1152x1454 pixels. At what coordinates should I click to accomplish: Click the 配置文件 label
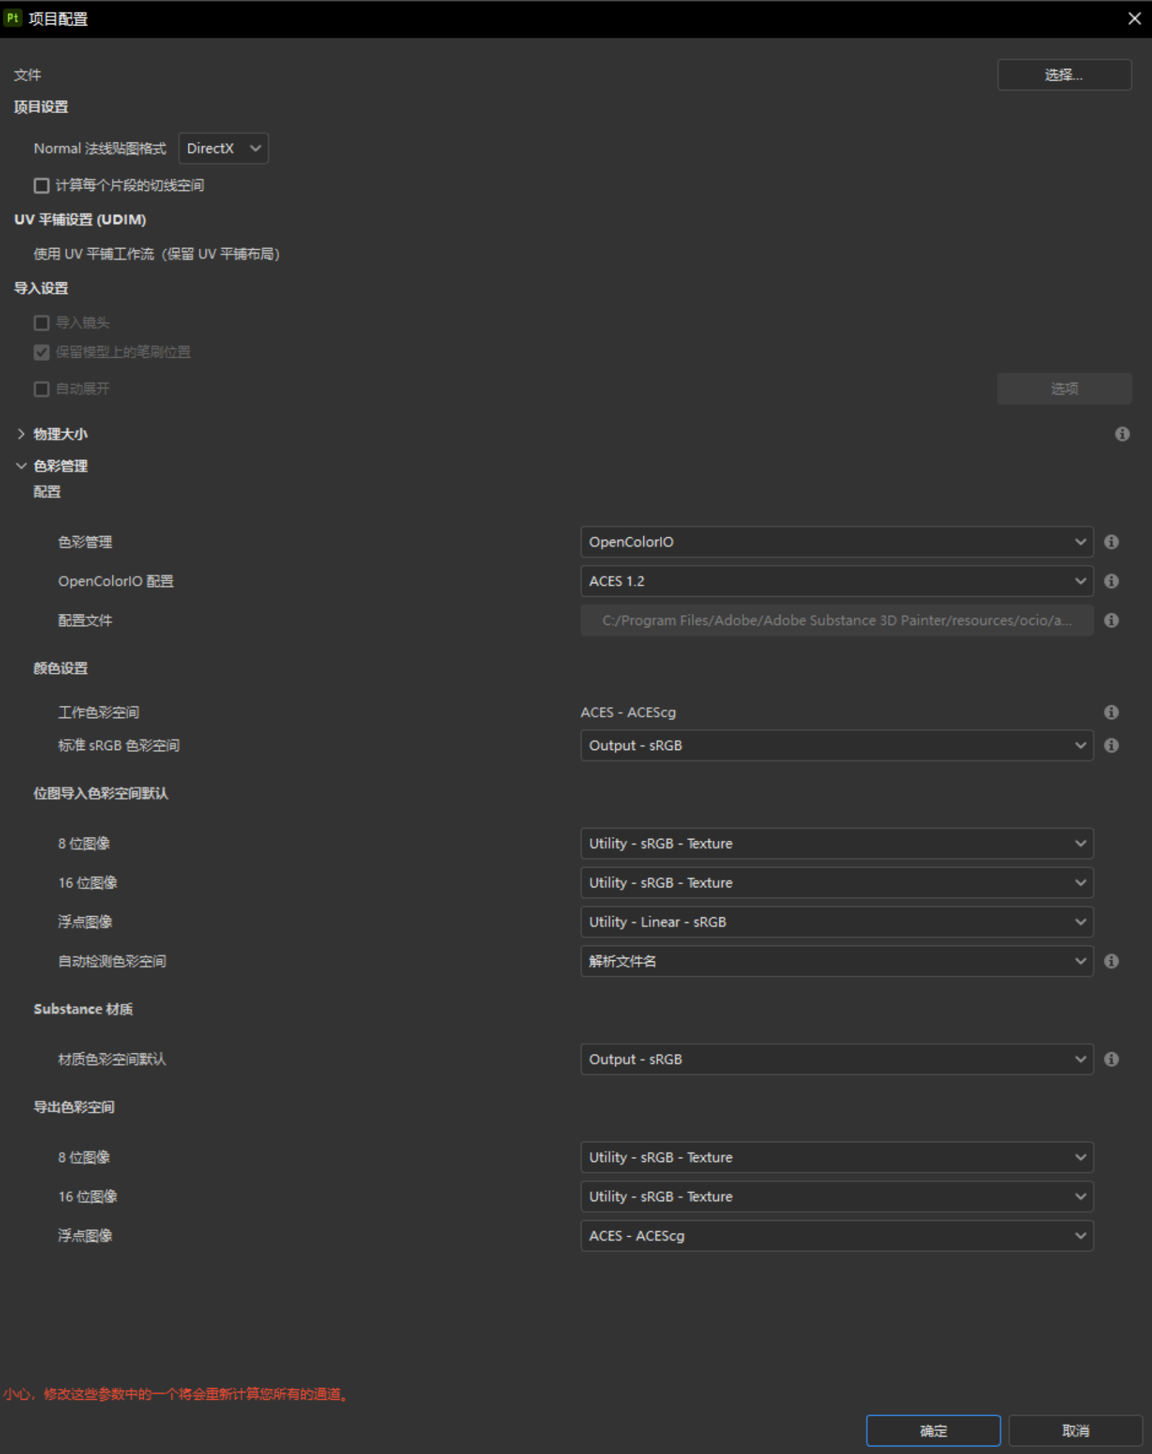(x=85, y=620)
